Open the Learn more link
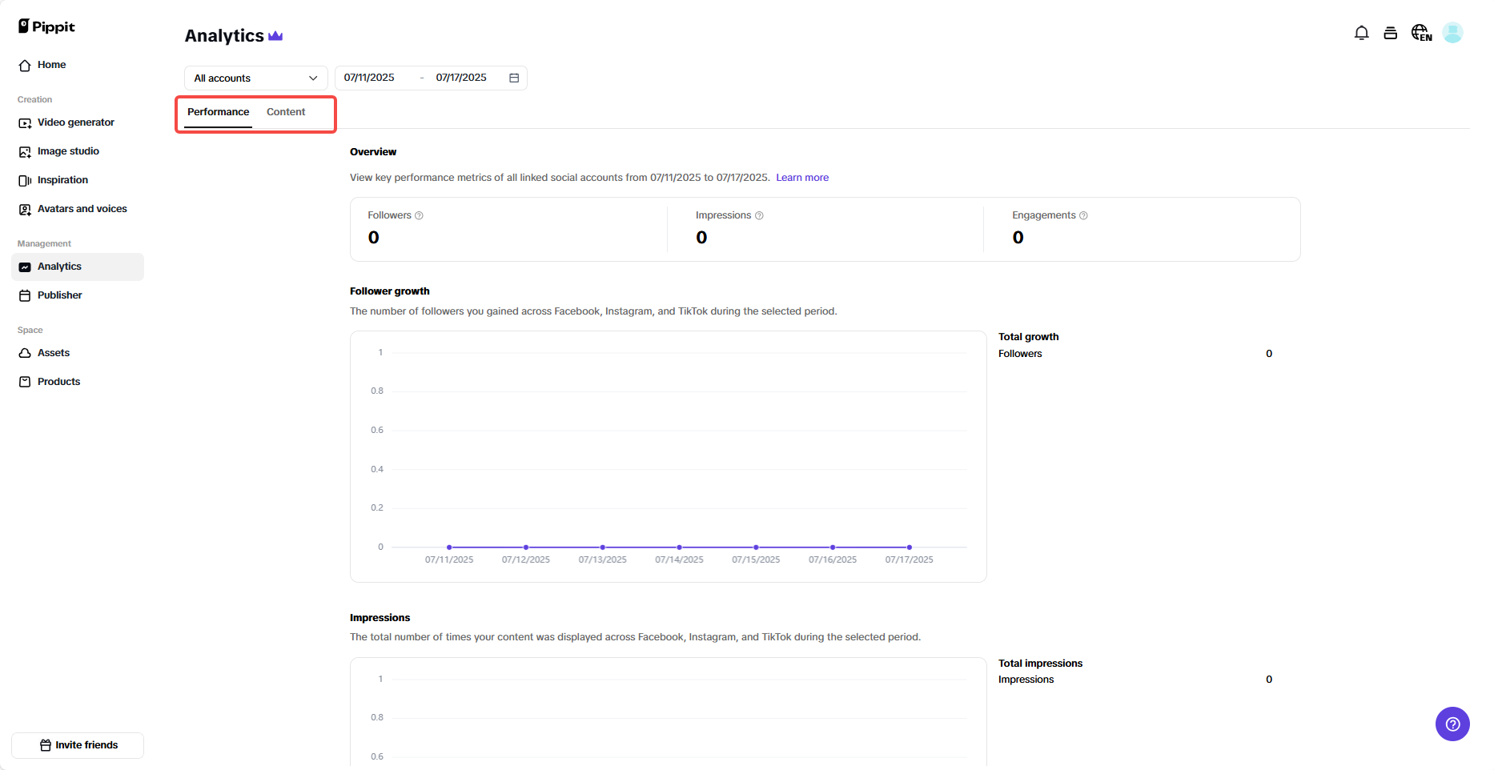The width and height of the screenshot is (1494, 770). point(802,177)
